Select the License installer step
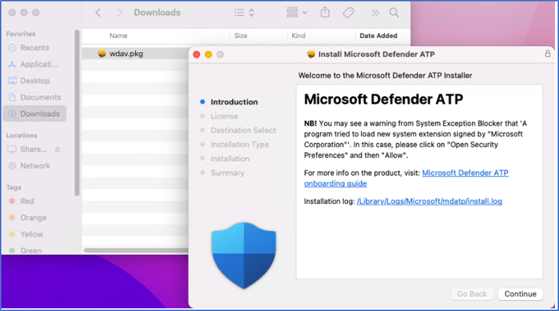 pos(224,116)
